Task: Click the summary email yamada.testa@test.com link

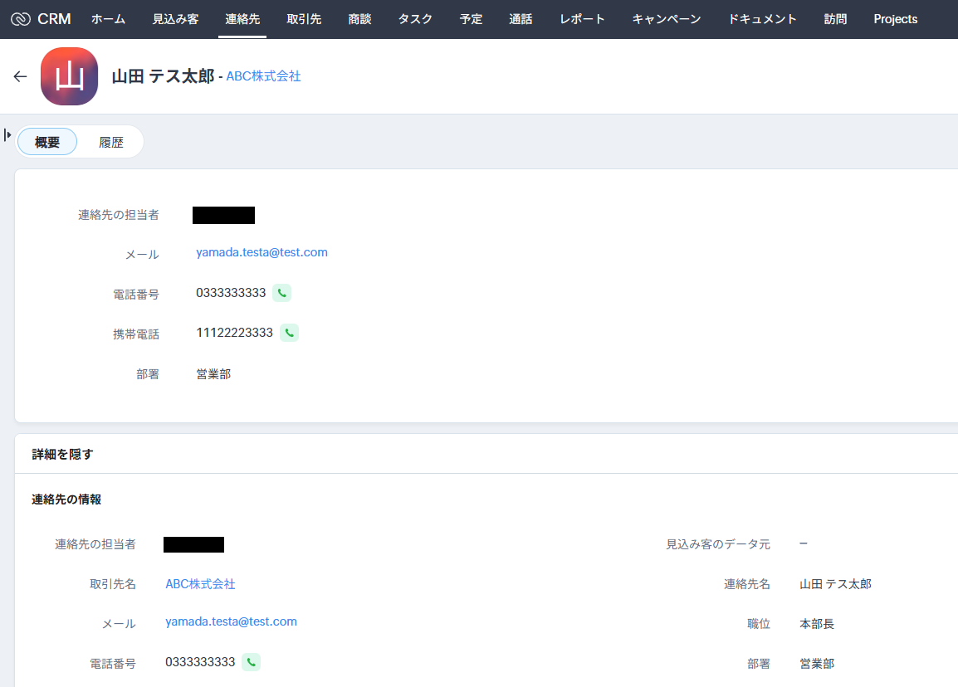Action: coord(261,252)
